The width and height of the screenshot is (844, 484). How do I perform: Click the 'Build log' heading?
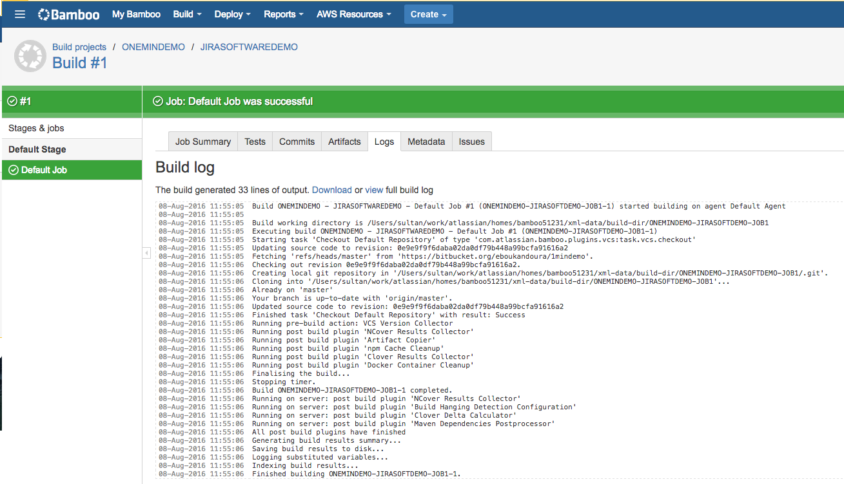185,167
